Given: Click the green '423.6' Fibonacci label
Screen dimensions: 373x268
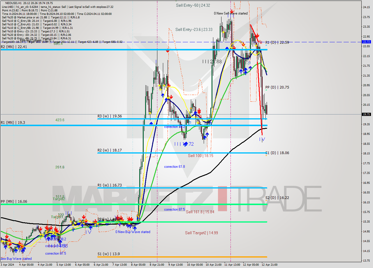Looking at the screenshot, I should (x=60, y=120).
